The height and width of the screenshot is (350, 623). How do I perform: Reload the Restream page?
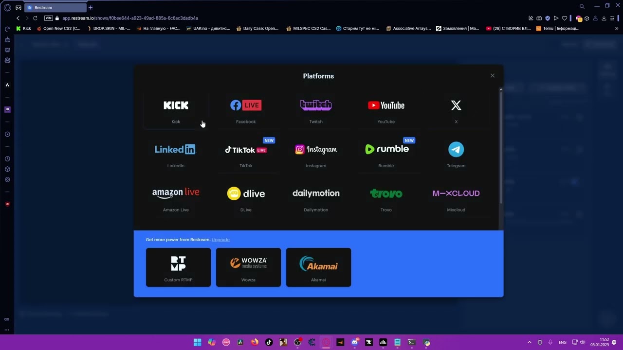click(x=35, y=18)
